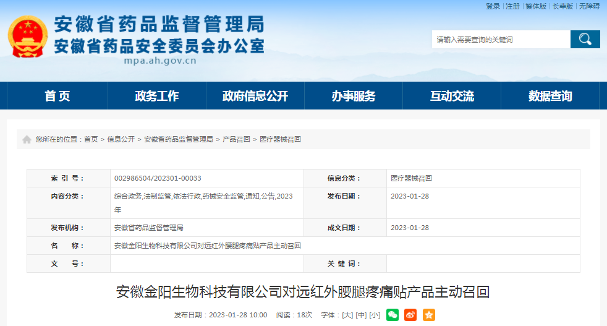Click the orange star favorite icon
Viewport: 607px width, 326px height.
pyautogui.click(x=429, y=315)
